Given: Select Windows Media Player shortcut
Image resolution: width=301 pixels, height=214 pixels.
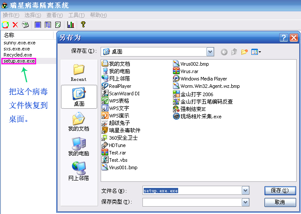Looking at the screenshot, I should [x=200, y=79].
